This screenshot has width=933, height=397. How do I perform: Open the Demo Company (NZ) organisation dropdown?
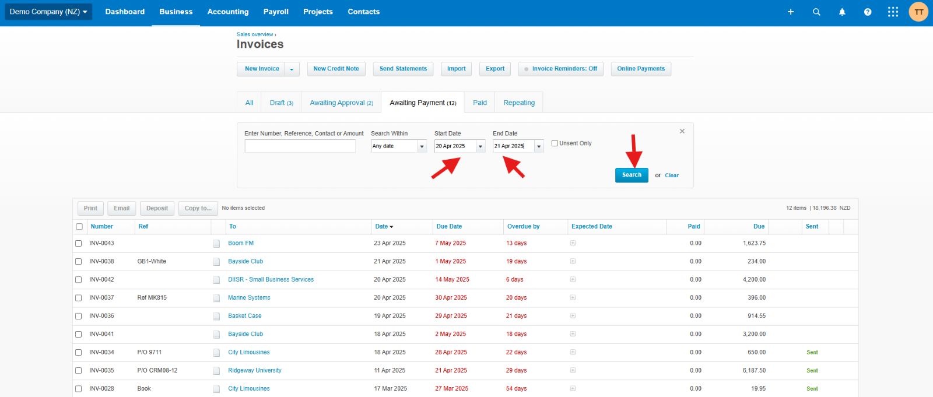point(48,12)
